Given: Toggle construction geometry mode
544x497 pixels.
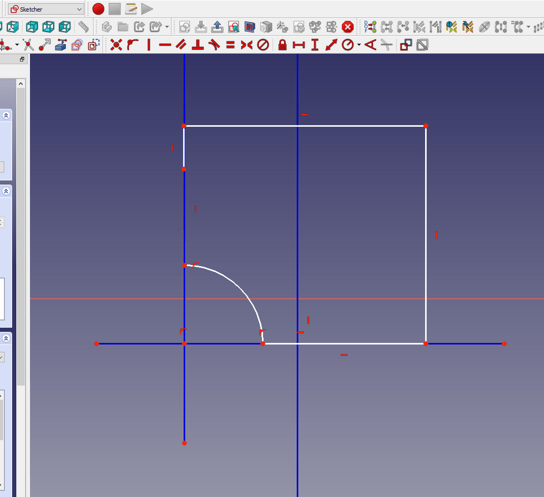Looking at the screenshot, I should [93, 45].
